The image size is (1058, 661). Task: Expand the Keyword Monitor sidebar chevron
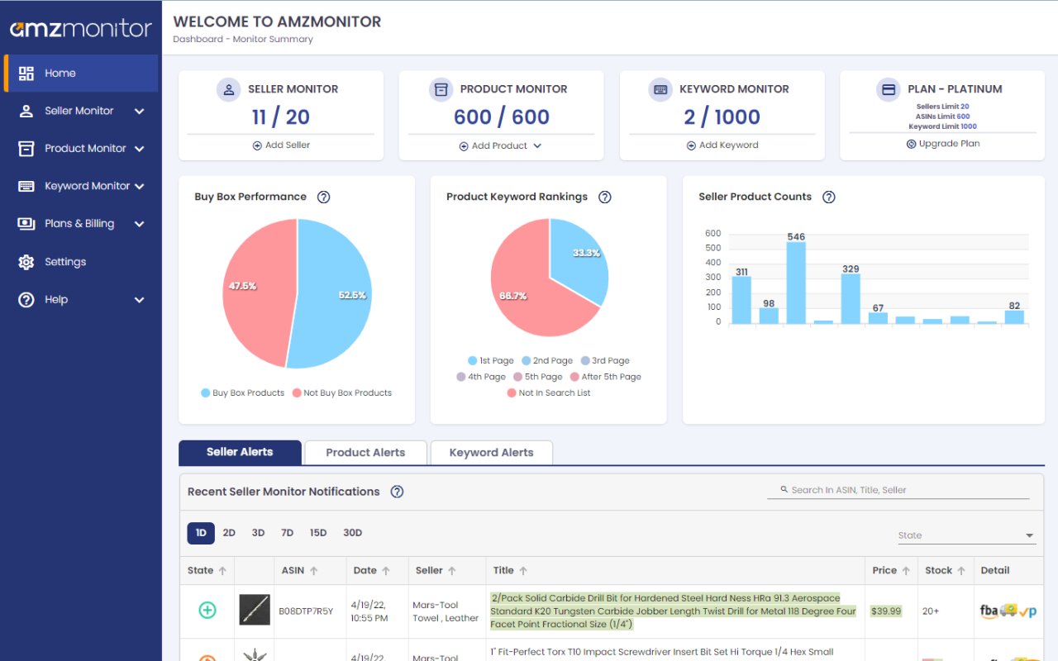[139, 186]
